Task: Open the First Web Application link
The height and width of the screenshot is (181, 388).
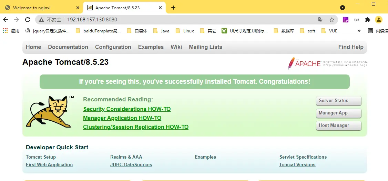Action: [49, 165]
